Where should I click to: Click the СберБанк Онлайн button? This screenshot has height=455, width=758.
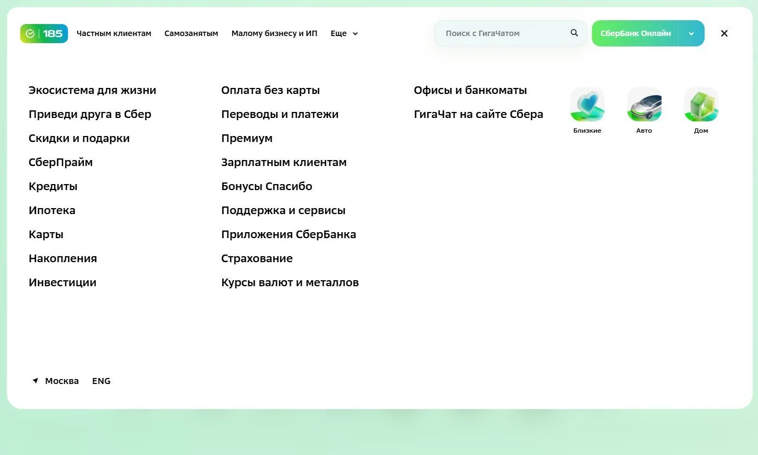pos(635,33)
